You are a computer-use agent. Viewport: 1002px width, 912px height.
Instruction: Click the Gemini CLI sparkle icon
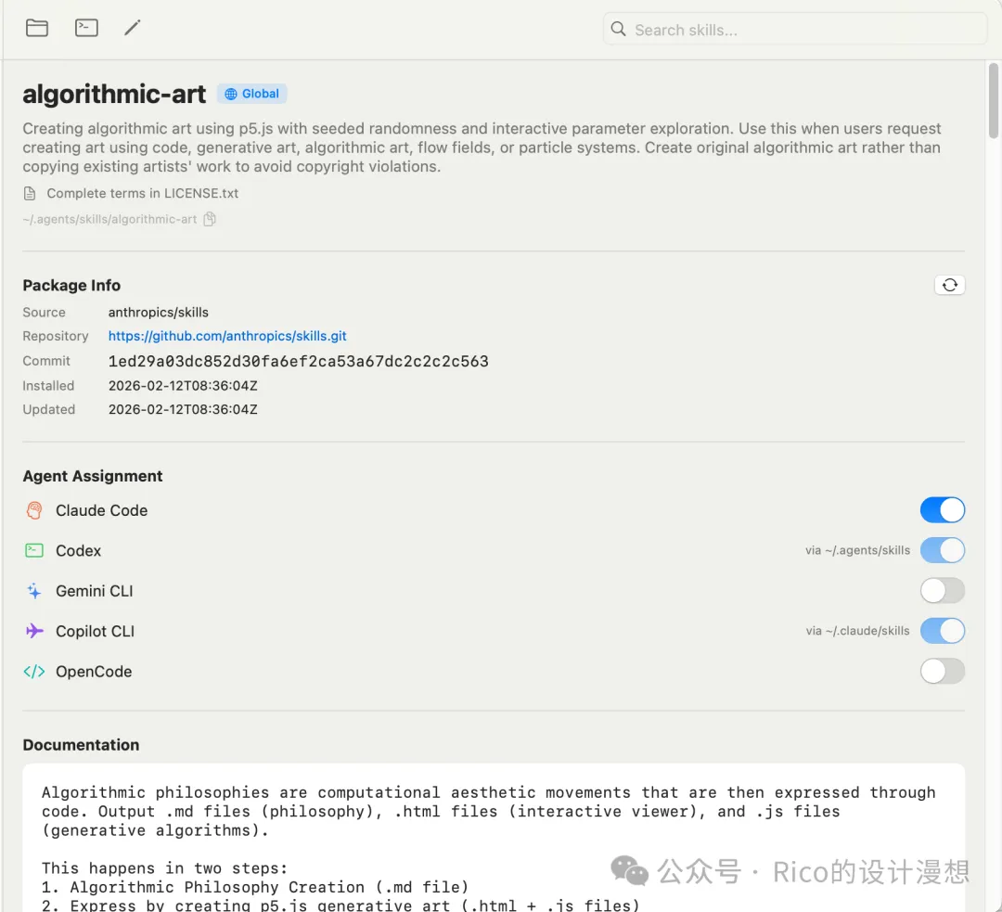[34, 591]
